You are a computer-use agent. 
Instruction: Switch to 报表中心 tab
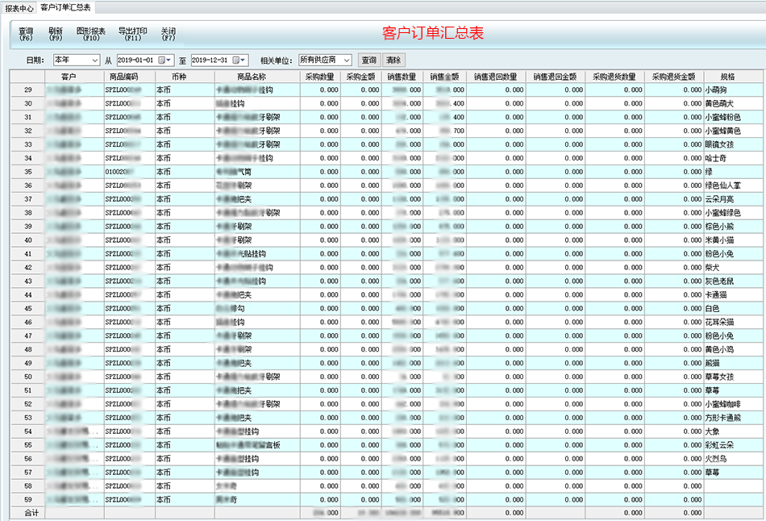(x=19, y=7)
